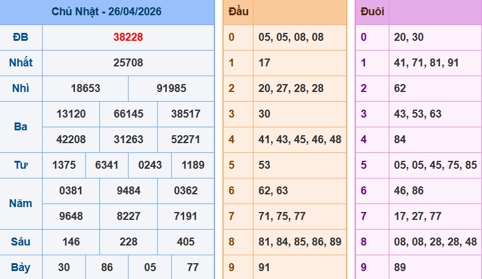Image resolution: width=482 pixels, height=279 pixels.
Task: Click Đầu row values 81, 84, 85, 86, 89
Action: click(x=300, y=242)
